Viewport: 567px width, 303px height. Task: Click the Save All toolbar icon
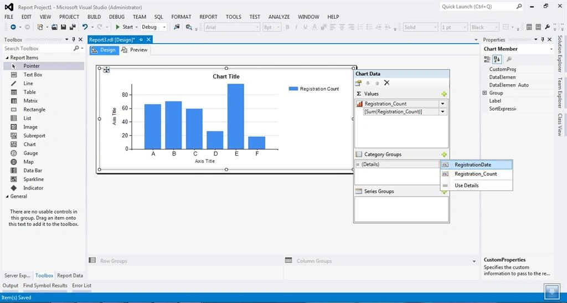(73, 27)
